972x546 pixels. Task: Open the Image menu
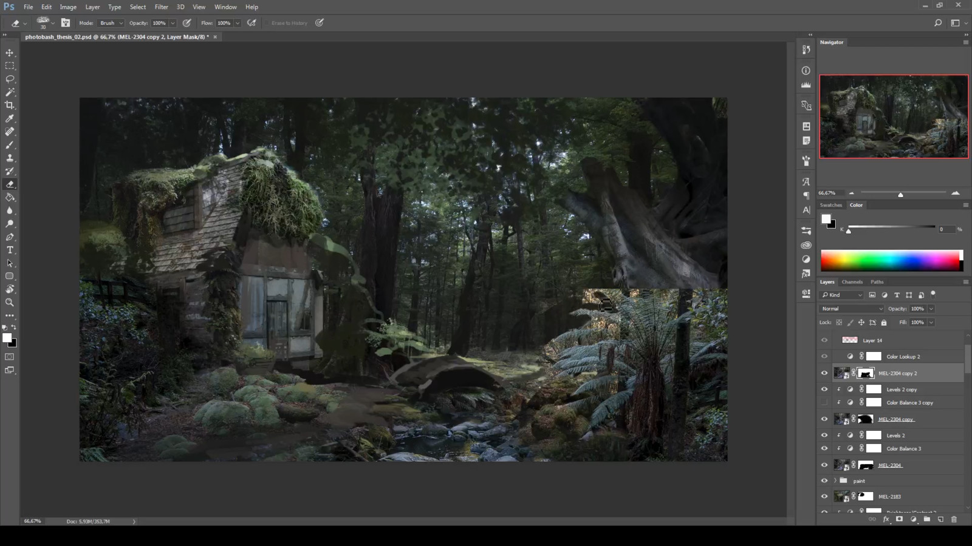point(68,7)
